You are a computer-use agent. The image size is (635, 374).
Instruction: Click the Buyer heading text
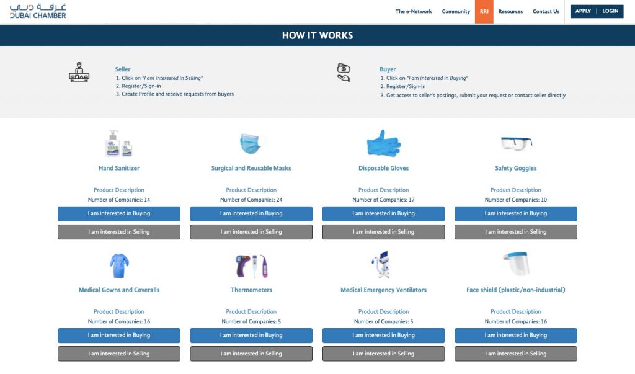388,69
